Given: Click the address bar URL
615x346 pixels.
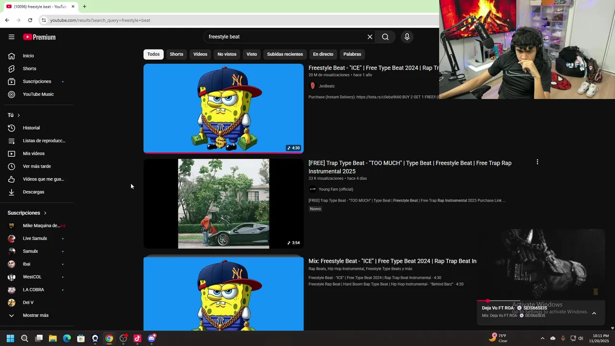Looking at the screenshot, I should (x=100, y=20).
